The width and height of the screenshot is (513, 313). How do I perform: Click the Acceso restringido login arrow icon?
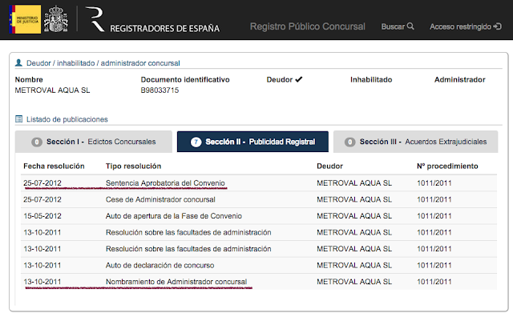pos(497,26)
